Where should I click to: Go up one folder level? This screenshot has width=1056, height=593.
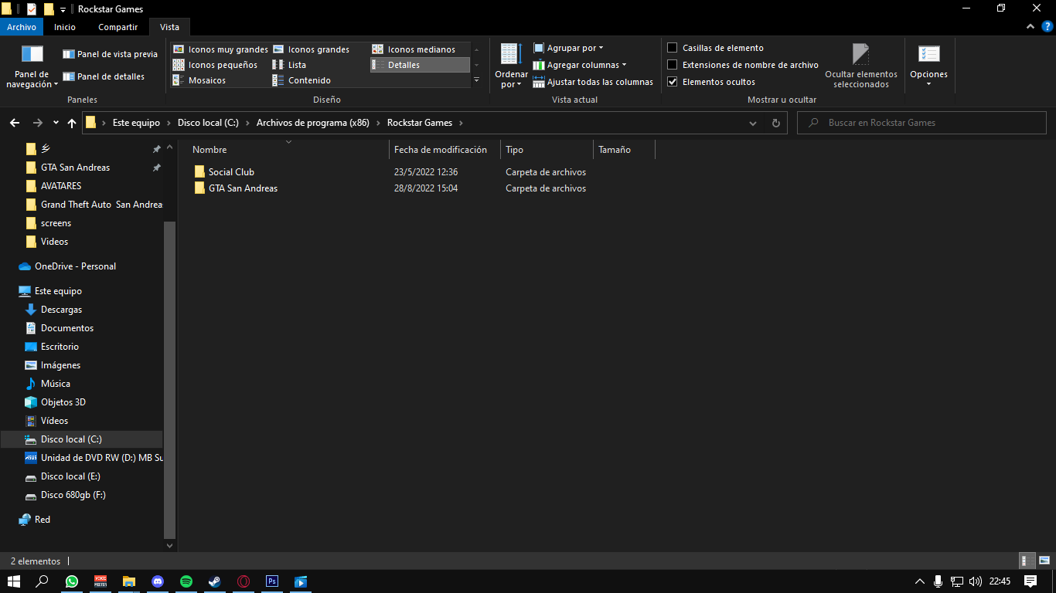coord(72,123)
